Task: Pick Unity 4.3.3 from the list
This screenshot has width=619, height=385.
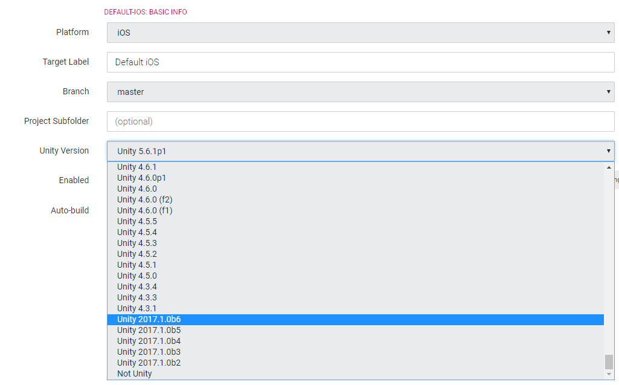Action: 355,297
